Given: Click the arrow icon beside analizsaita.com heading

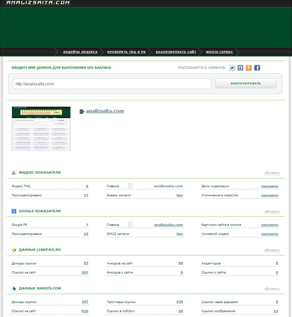Looking at the screenshot, I should pyautogui.click(x=82, y=111).
